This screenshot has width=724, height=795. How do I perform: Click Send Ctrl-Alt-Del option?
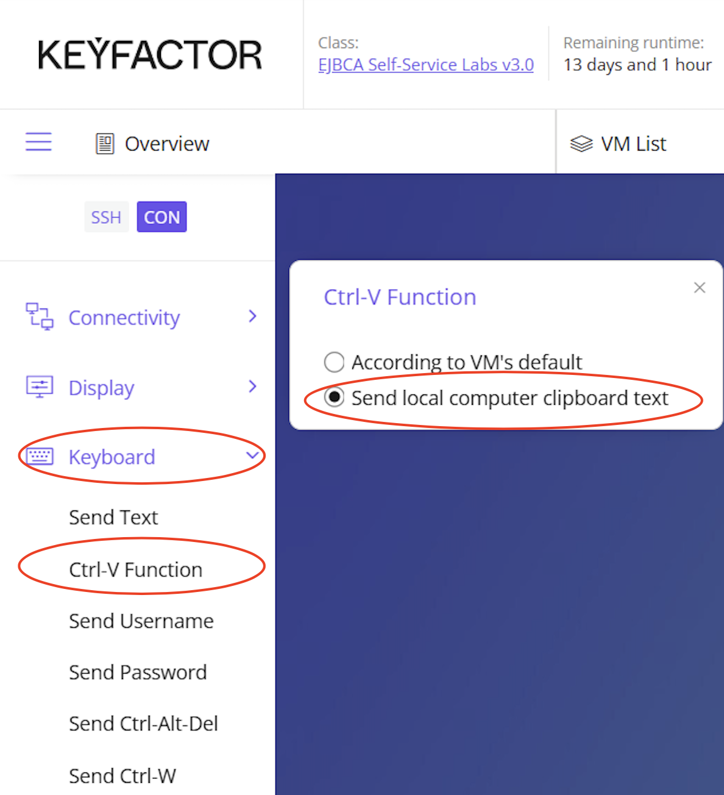coord(143,724)
